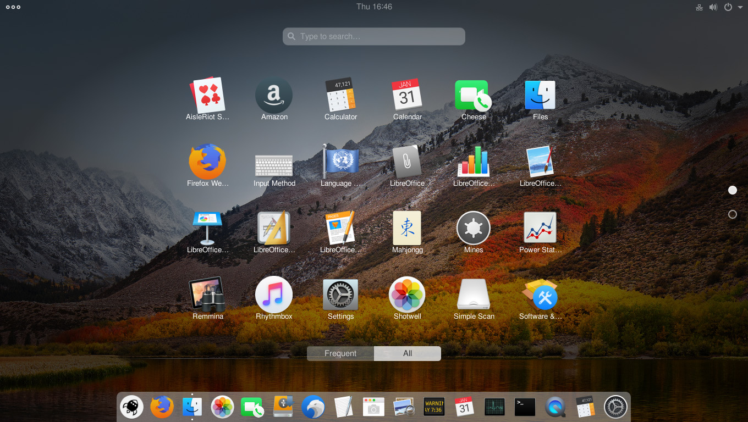
Task: Launch the Amazon app icon
Action: (274, 96)
